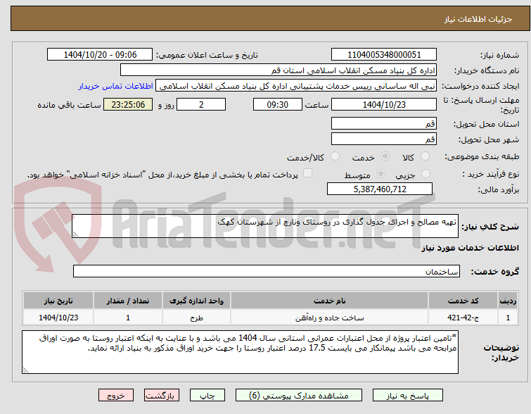Viewport: 531px width, 414px height.
Task: Open the اطلاعات تماس خریدار link
Action: [116, 86]
